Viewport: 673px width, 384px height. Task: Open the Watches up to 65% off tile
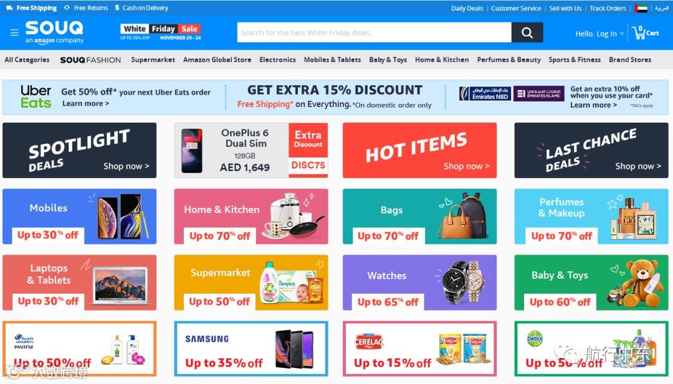[420, 283]
